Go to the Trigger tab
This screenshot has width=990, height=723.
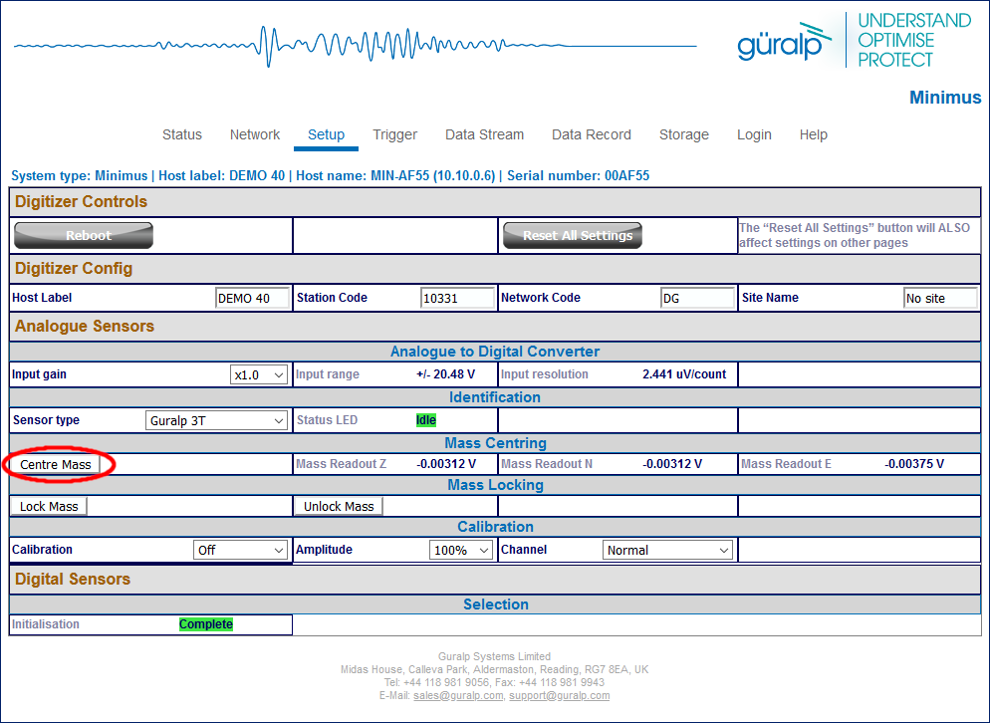394,134
